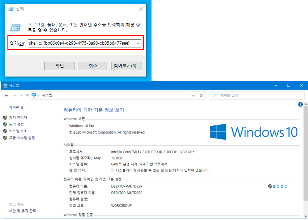Click the shield icon beside 고급 시스템 설정
This screenshot has height=220, width=308.
[5, 138]
